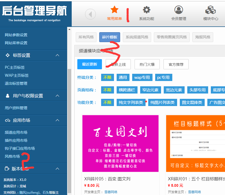
Task: Switch to the 热门火爆 sort tab
Action: [147, 64]
